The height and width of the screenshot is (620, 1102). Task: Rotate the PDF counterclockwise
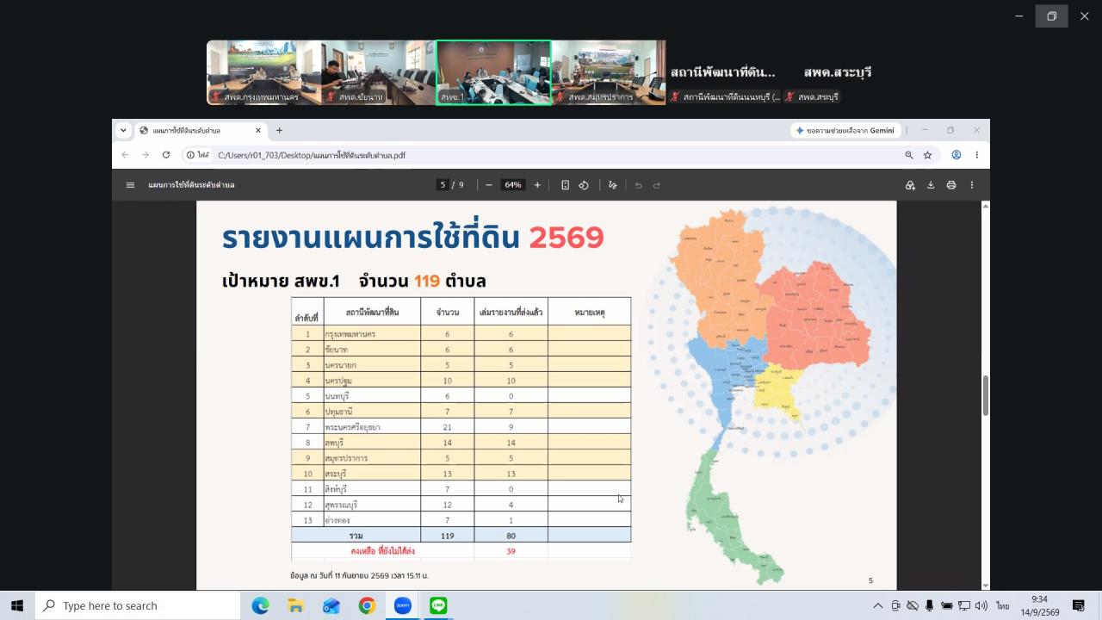point(584,185)
